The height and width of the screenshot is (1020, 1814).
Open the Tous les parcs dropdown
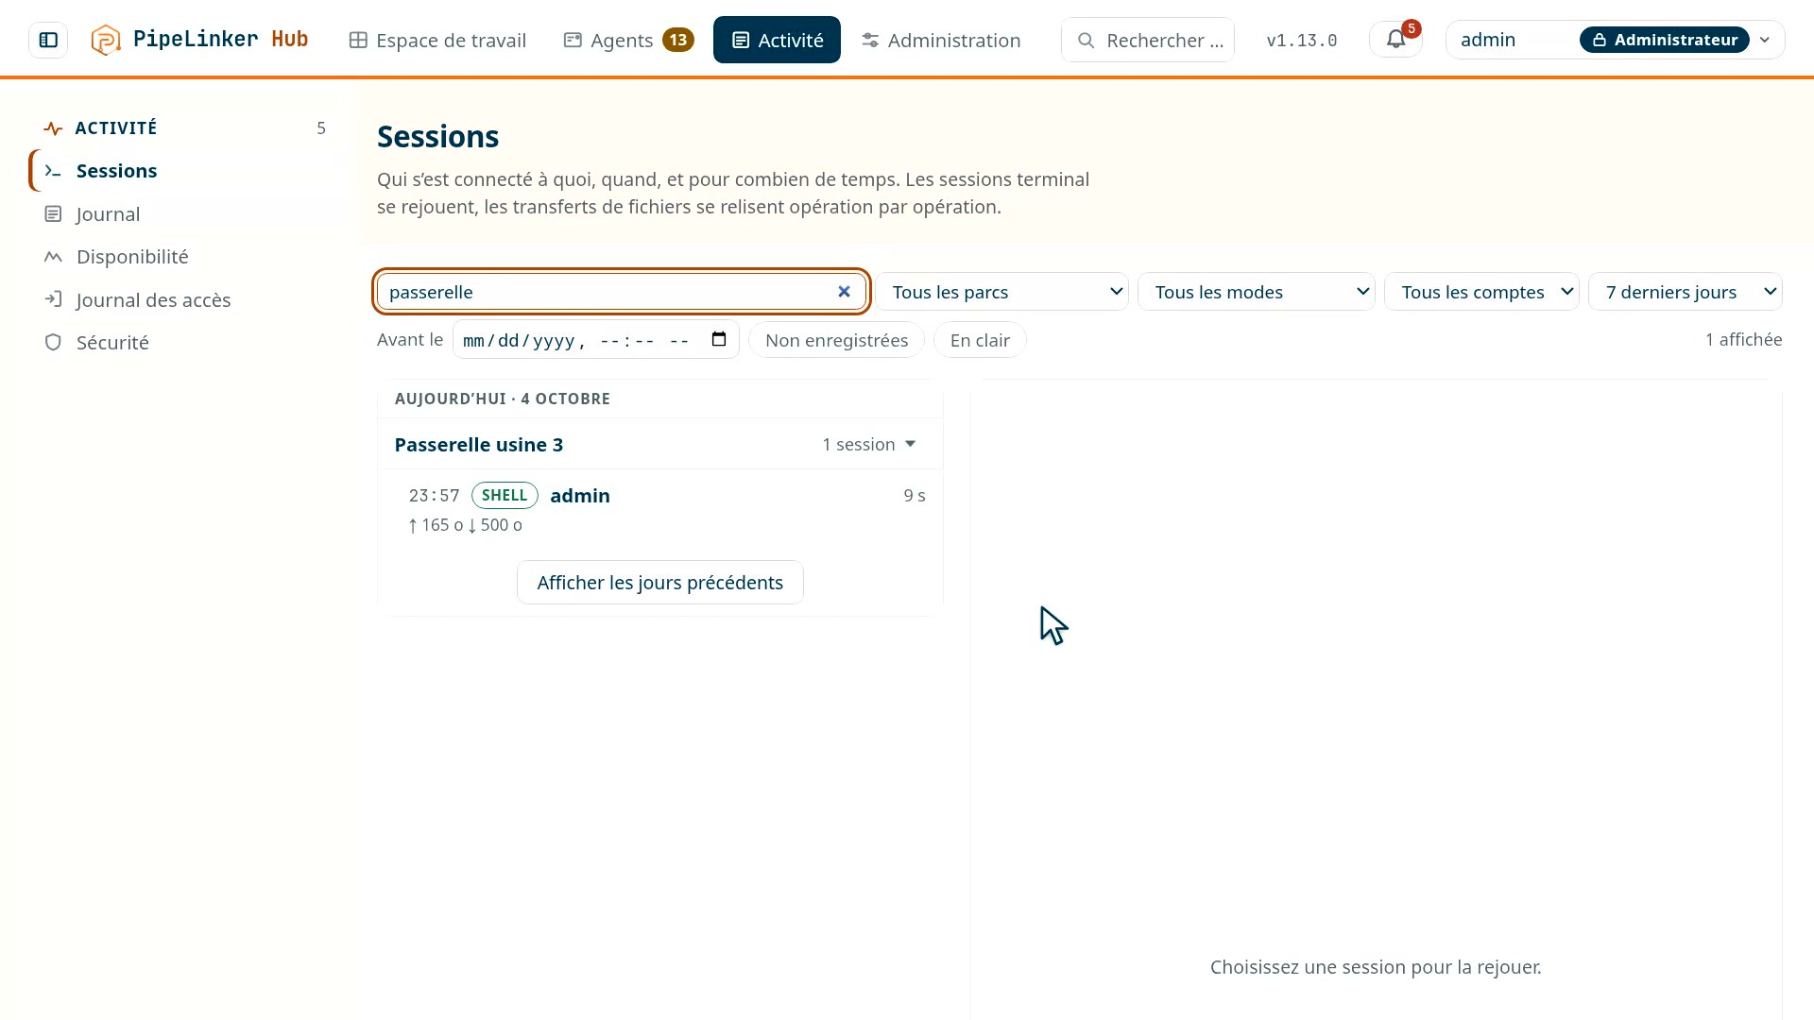pos(1002,292)
